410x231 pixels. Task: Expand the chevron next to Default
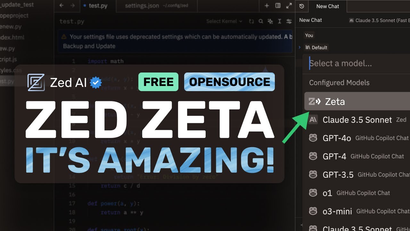(x=299, y=47)
